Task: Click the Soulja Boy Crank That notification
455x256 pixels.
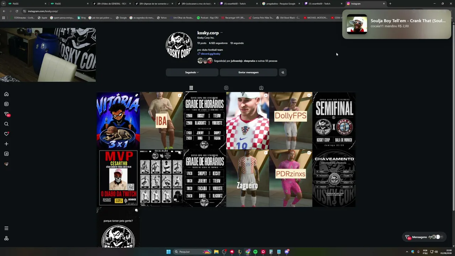Action: click(x=396, y=24)
